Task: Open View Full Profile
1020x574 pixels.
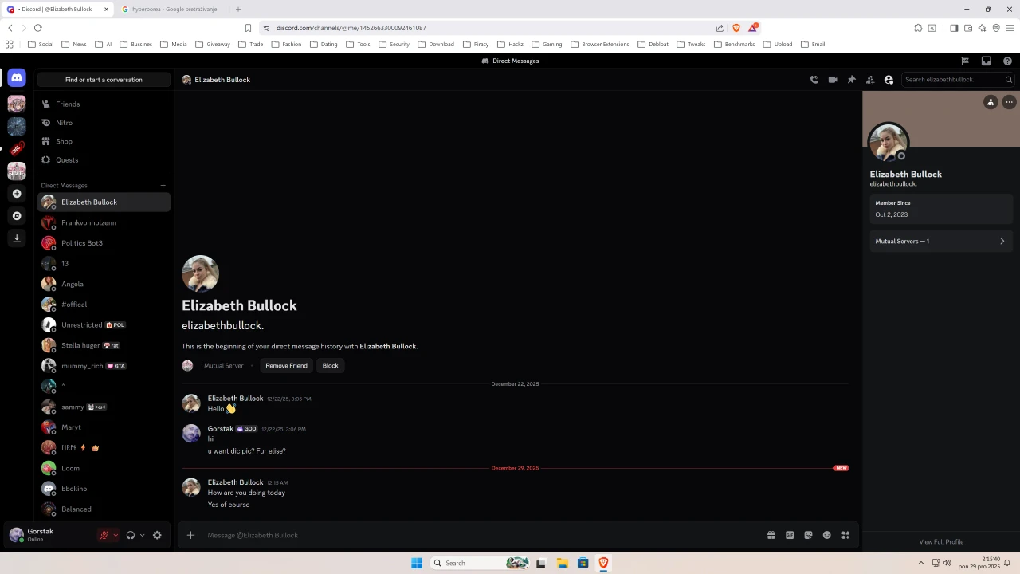Action: click(941, 541)
